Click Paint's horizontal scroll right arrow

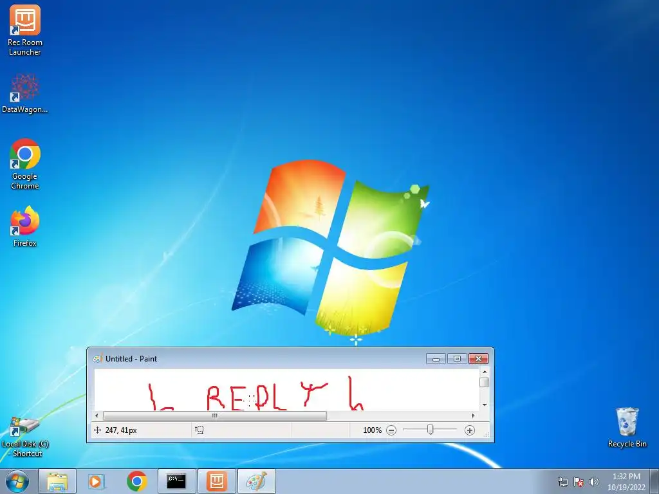[473, 416]
